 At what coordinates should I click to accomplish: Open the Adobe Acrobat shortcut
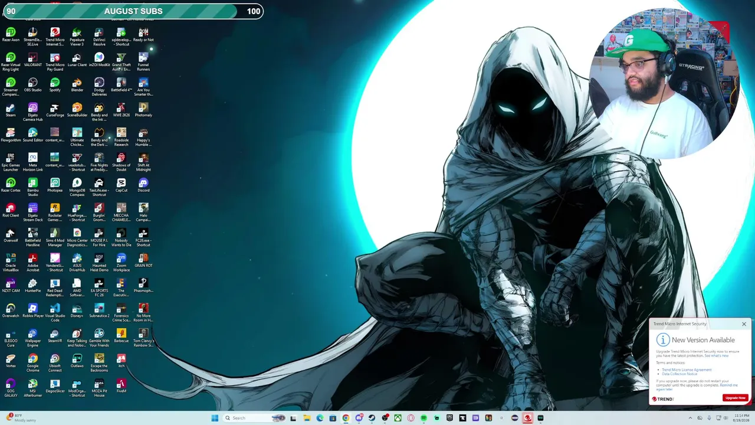(32, 263)
